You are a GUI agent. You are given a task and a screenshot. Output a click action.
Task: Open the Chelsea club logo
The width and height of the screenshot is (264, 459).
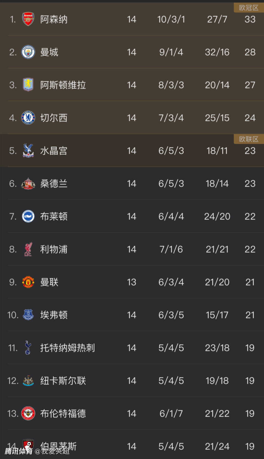pos(28,118)
